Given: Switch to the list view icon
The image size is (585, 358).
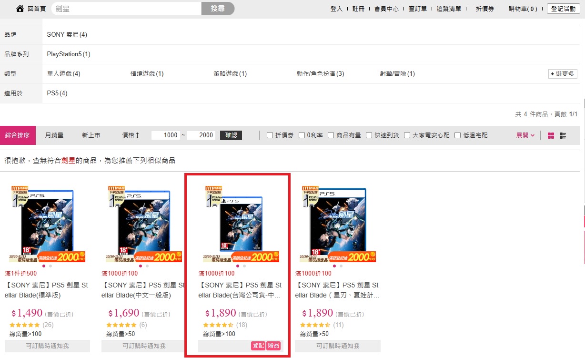Looking at the screenshot, I should coord(563,135).
